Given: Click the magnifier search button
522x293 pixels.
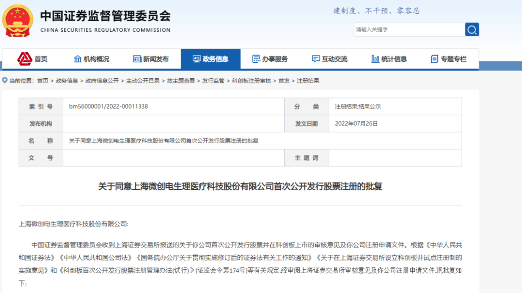Looking at the screenshot, I should (x=472, y=29).
